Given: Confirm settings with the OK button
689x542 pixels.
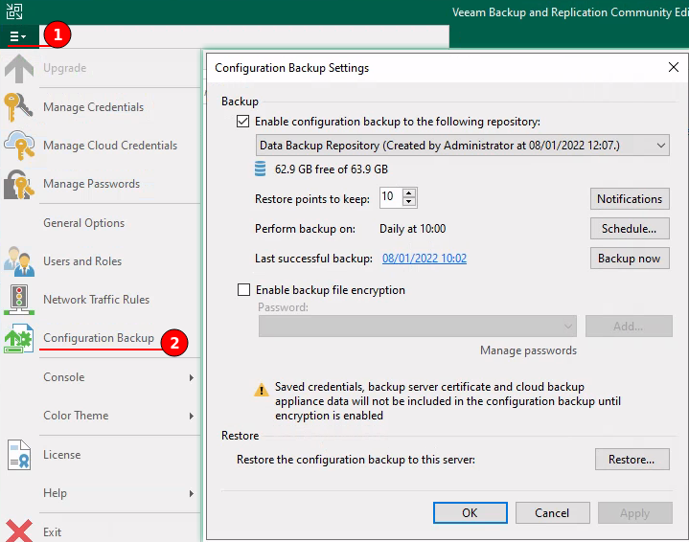Looking at the screenshot, I should (x=471, y=513).
